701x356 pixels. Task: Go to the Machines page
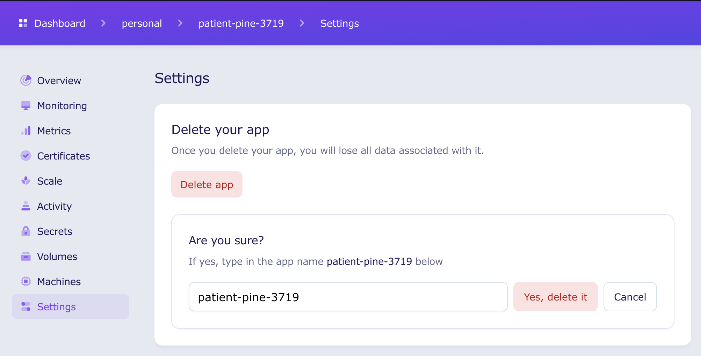[59, 282]
